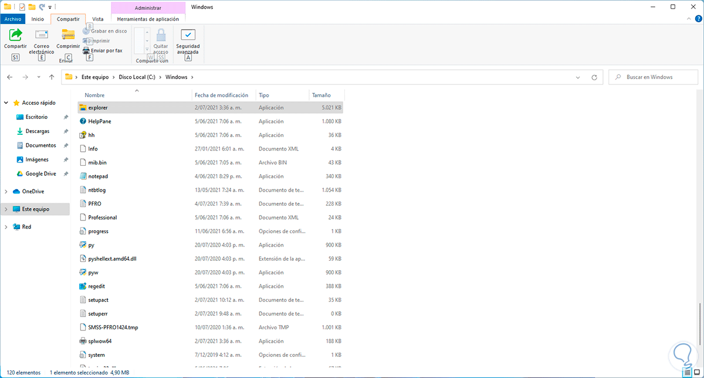
Task: Expand chevron after Este equipo in address bar
Action: pyautogui.click(x=114, y=77)
